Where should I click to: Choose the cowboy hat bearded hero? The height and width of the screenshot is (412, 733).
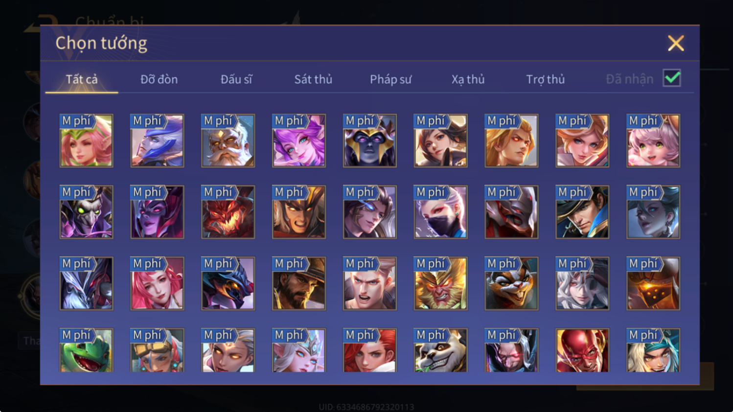click(x=299, y=284)
